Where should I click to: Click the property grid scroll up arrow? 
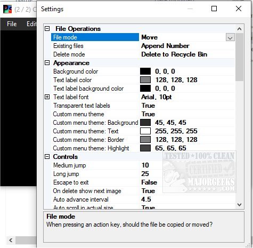click(239, 29)
